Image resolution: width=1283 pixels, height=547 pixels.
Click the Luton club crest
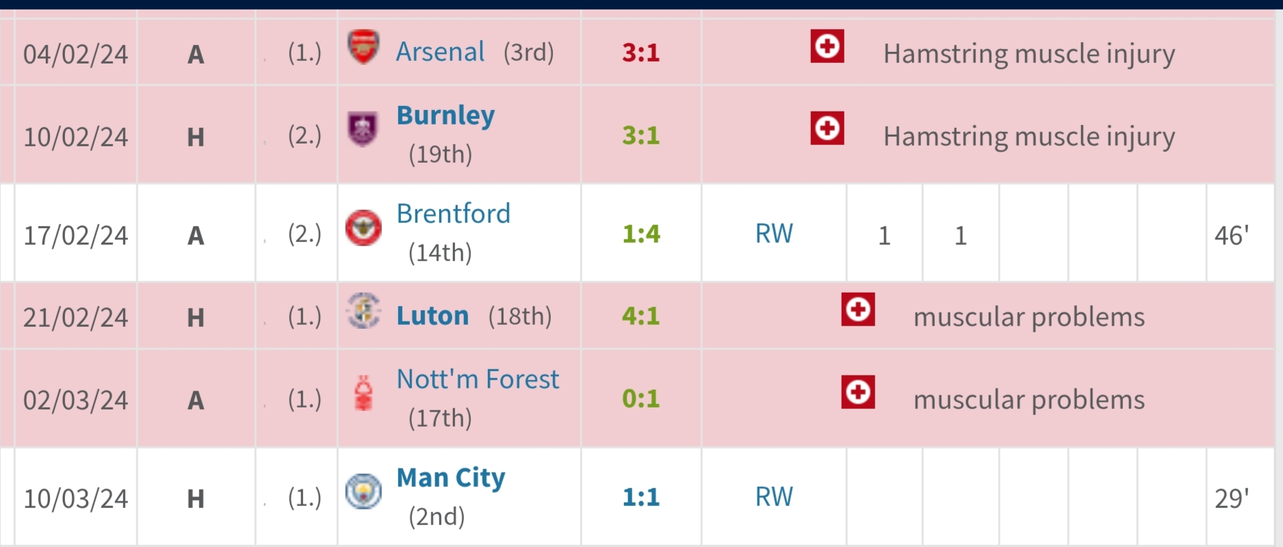363,311
